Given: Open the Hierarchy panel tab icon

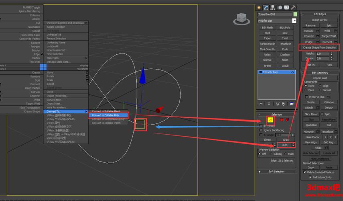Looking at the screenshot, I should 273,7.
